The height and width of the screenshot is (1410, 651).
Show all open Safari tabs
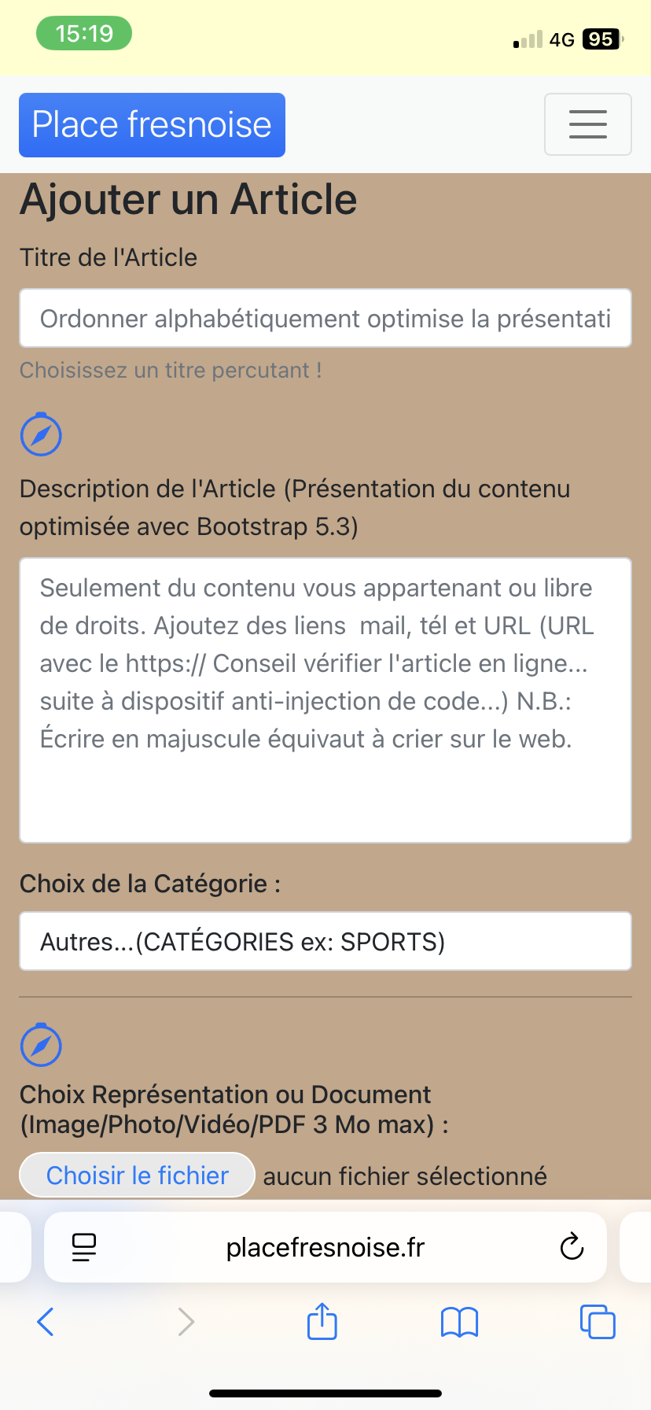(x=598, y=1322)
